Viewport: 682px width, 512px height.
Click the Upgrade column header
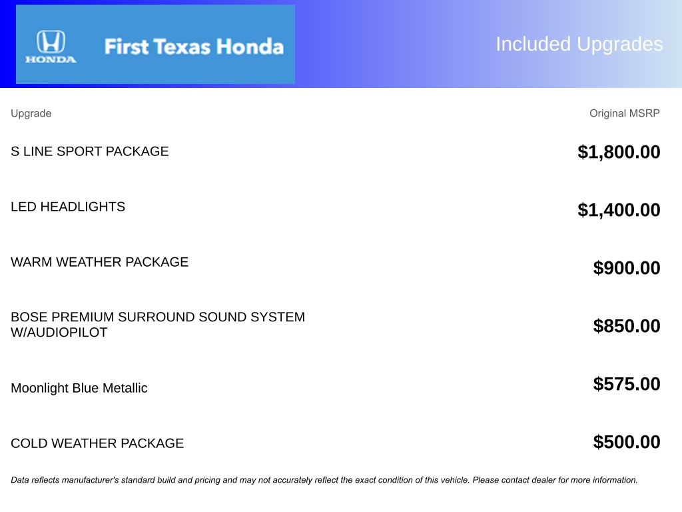click(x=31, y=113)
